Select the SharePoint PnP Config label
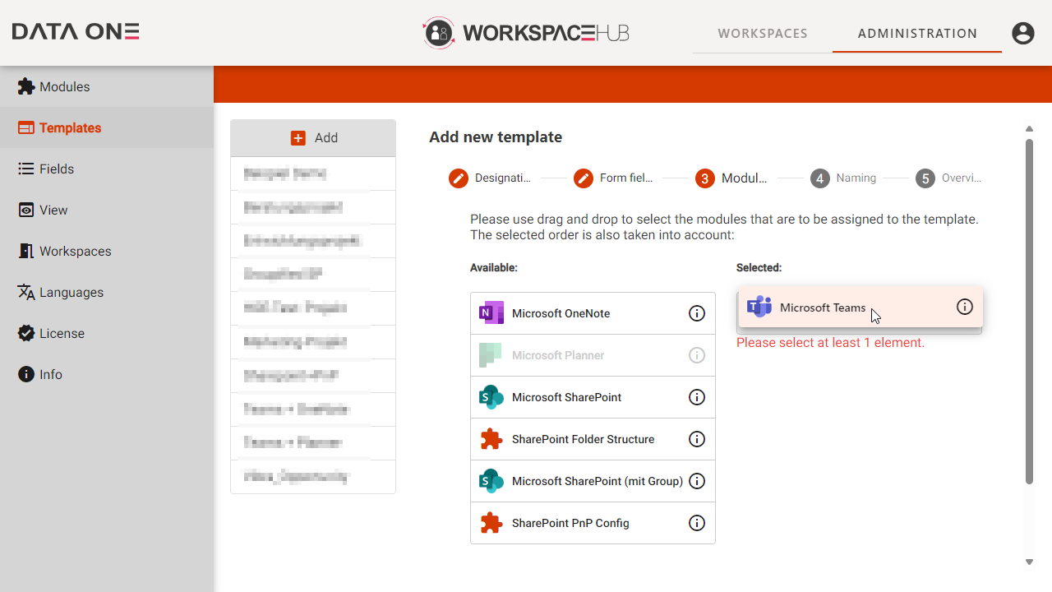Viewport: 1052px width, 592px height. click(x=570, y=523)
